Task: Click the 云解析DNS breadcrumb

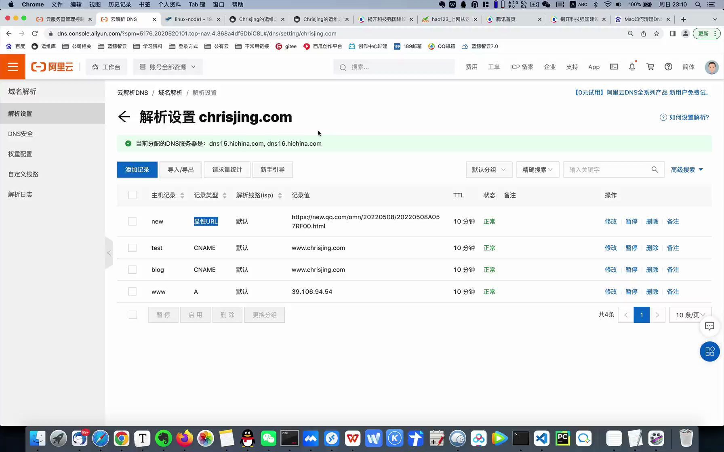Action: [133, 92]
